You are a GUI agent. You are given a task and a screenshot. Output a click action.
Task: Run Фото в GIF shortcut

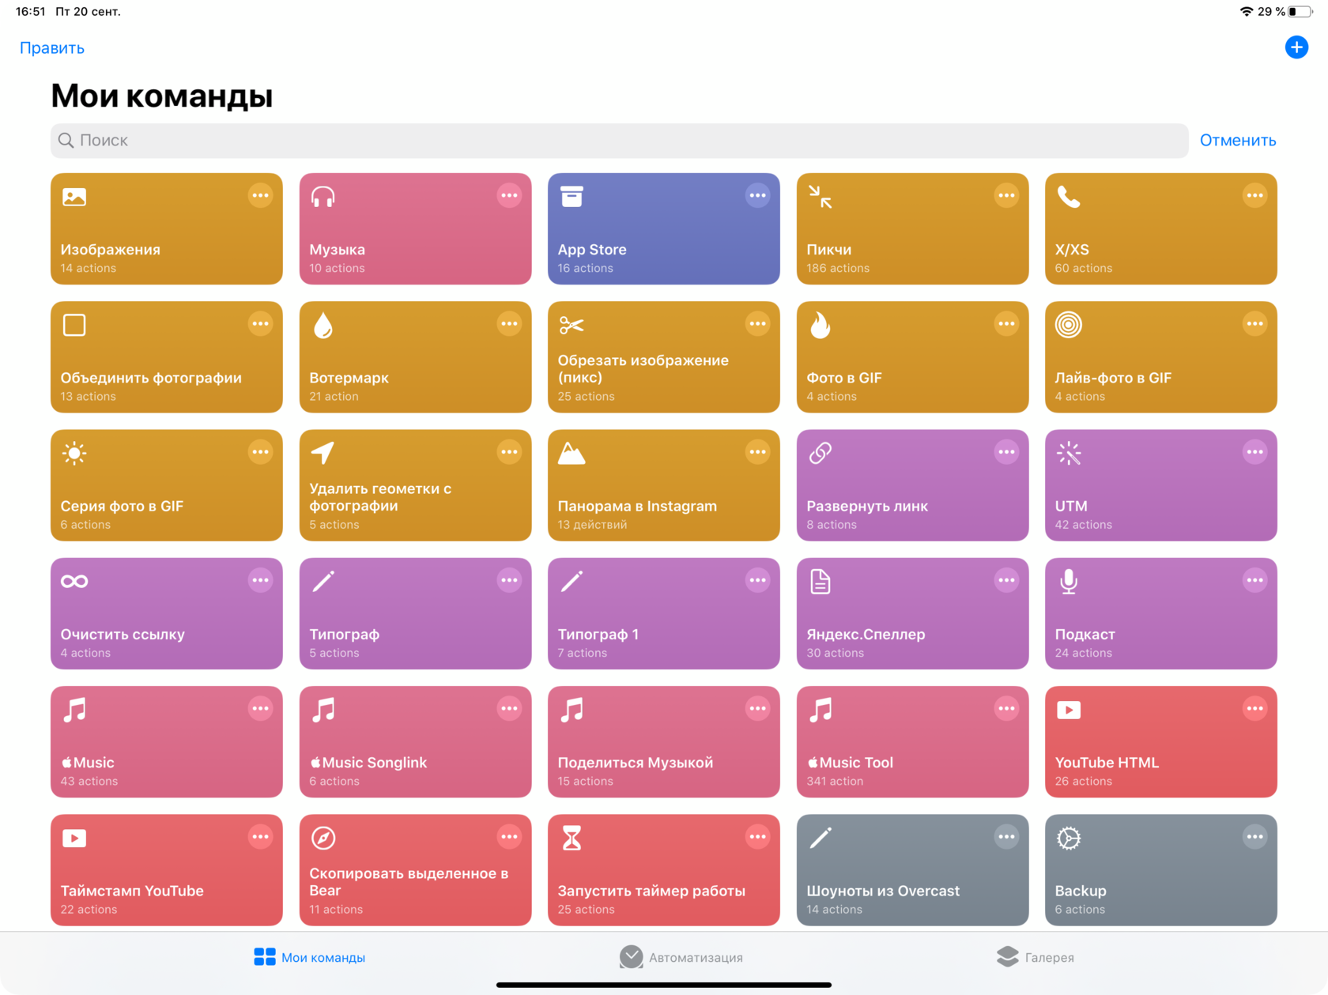[912, 357]
